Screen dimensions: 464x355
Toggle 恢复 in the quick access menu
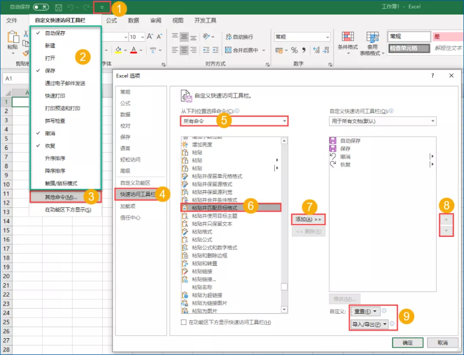pyautogui.click(x=66, y=146)
